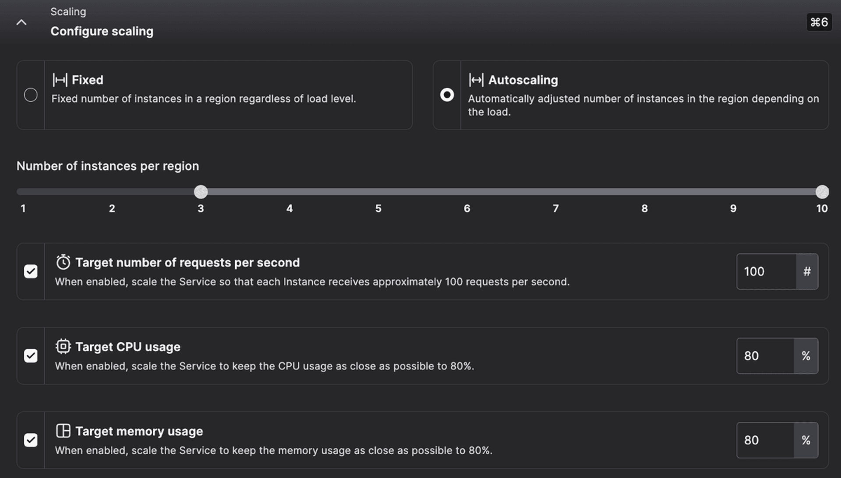Disable the Target CPU usage checkbox
841x478 pixels.
pos(31,356)
